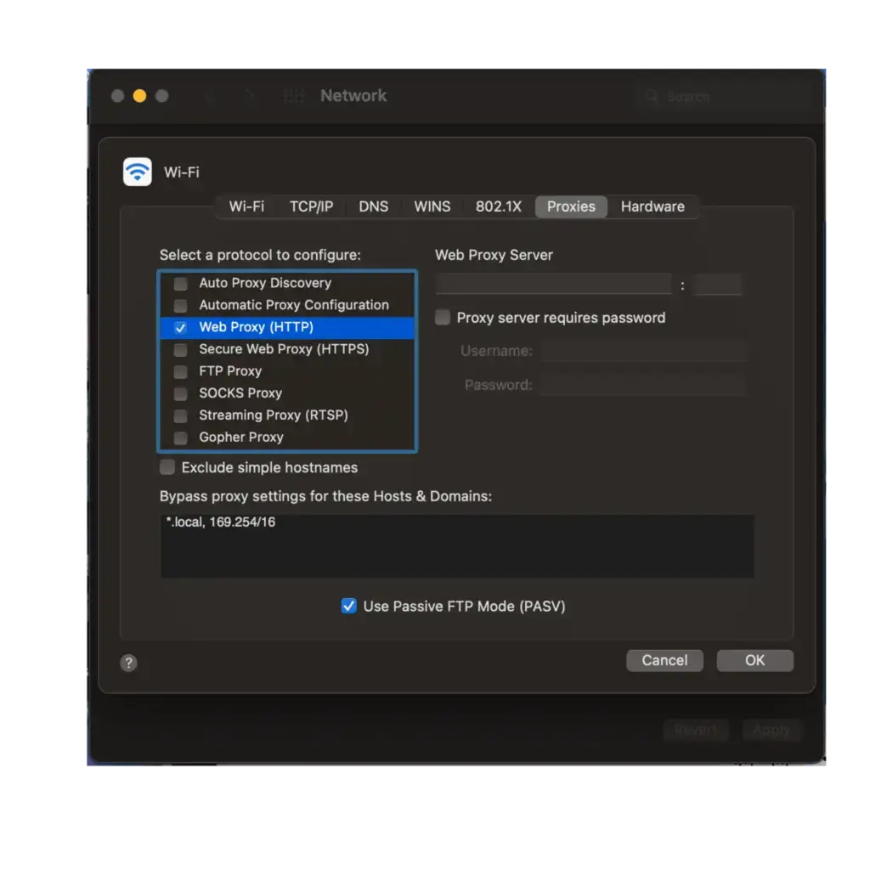Switch to the Hardware tab
The image size is (870, 870).
click(x=652, y=206)
